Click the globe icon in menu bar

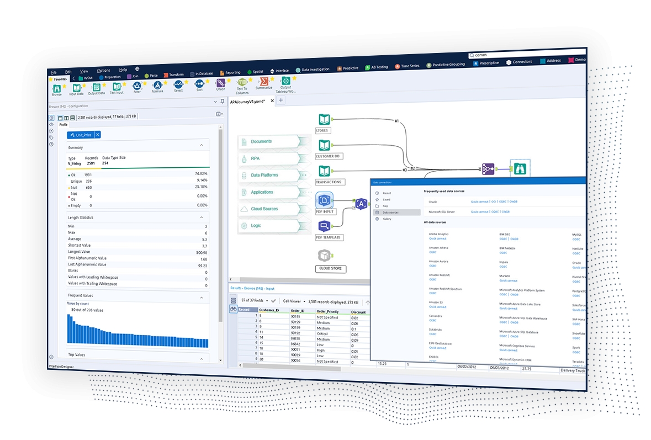click(x=137, y=69)
